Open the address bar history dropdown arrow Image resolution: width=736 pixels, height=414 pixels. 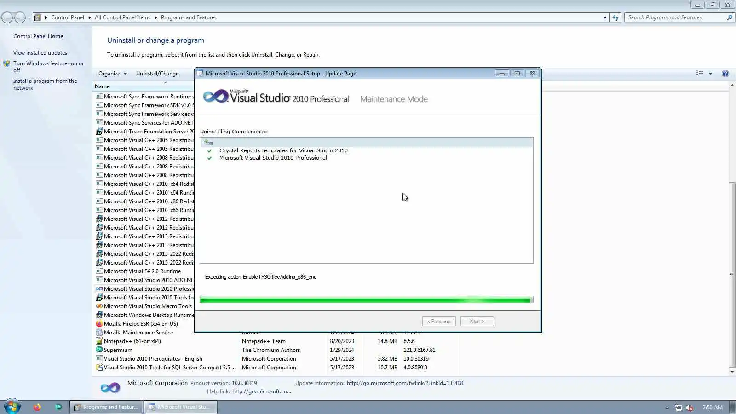click(x=605, y=17)
